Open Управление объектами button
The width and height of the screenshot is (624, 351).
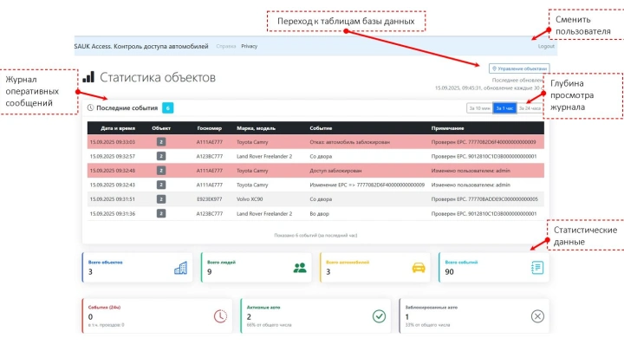[x=518, y=68]
